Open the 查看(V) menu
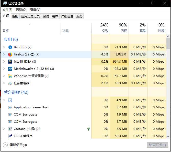171x152 pixels. coord(35,10)
